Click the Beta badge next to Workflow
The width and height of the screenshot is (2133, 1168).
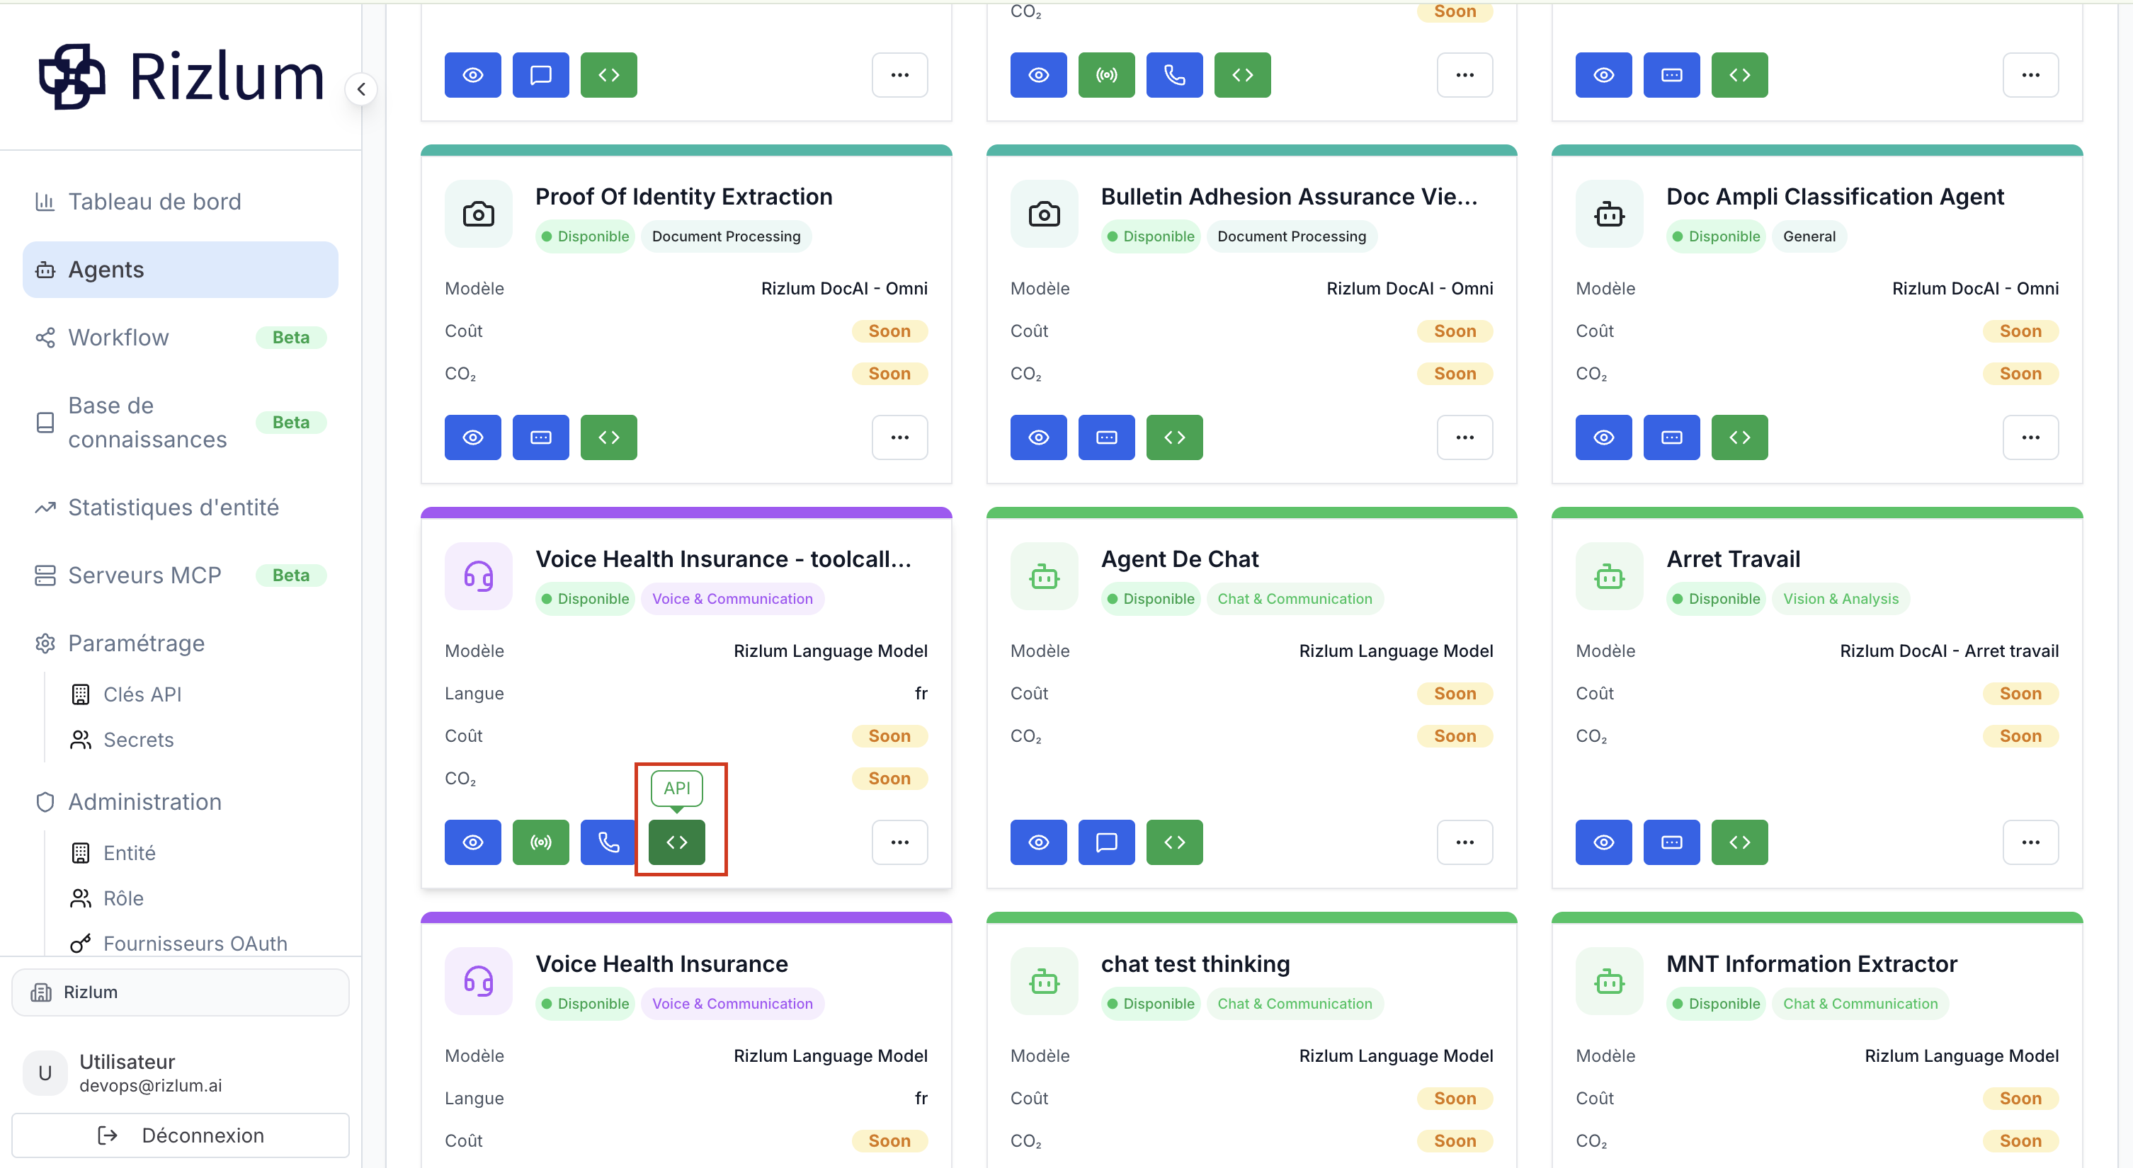tap(290, 337)
